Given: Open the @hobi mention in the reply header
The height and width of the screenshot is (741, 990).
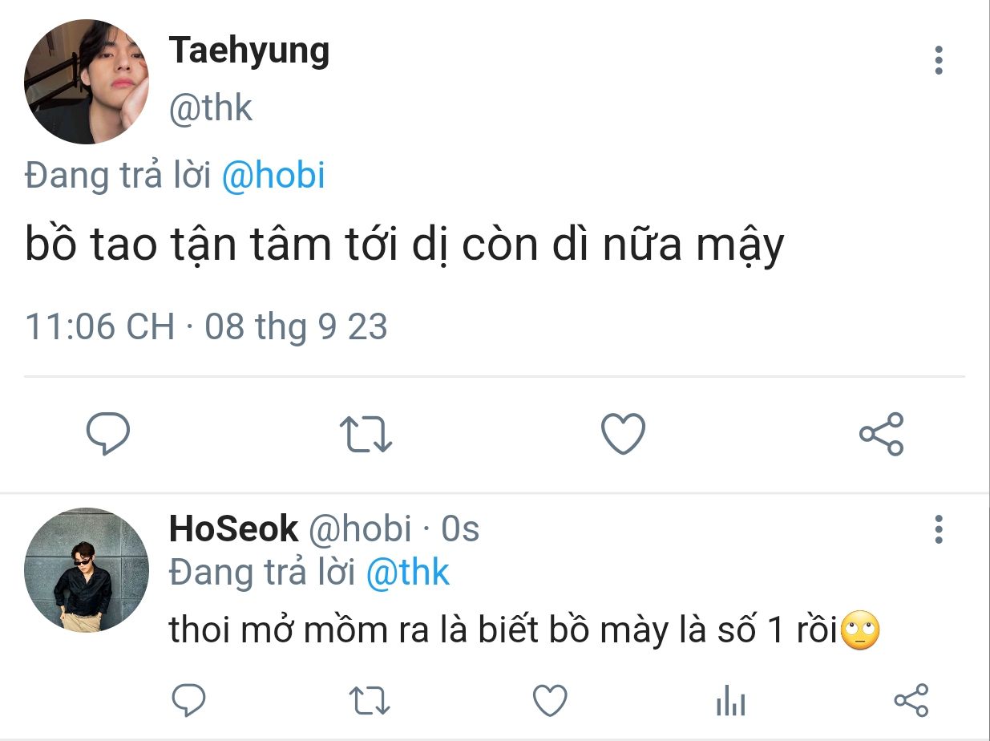Looking at the screenshot, I should coord(273,176).
